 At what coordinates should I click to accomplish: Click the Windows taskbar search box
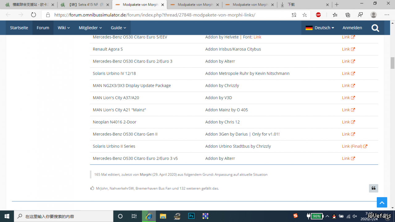point(64,216)
